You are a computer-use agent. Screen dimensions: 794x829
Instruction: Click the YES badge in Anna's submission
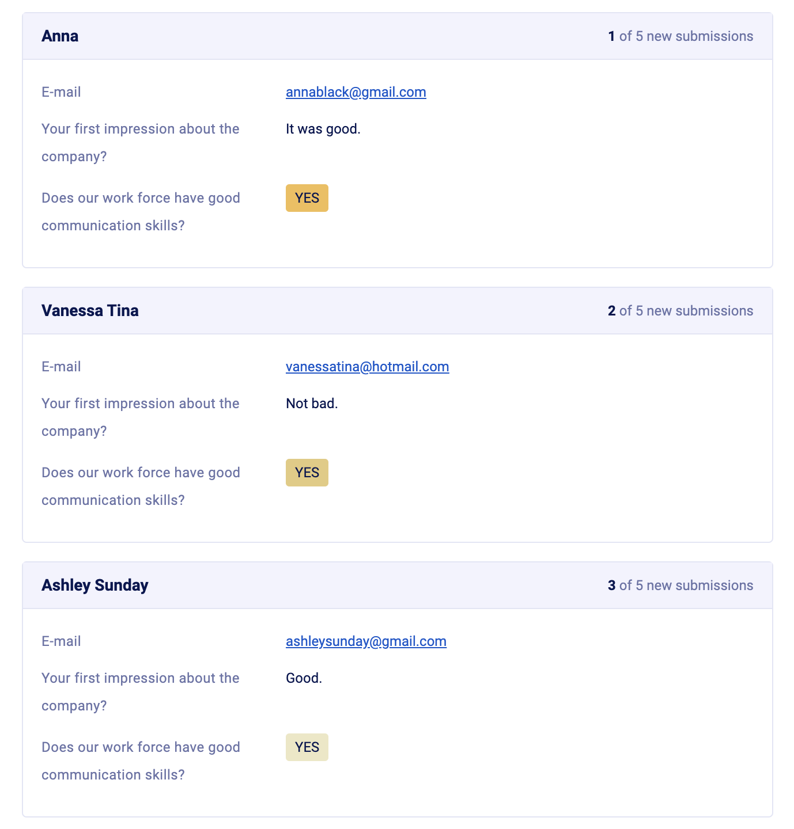pyautogui.click(x=307, y=198)
